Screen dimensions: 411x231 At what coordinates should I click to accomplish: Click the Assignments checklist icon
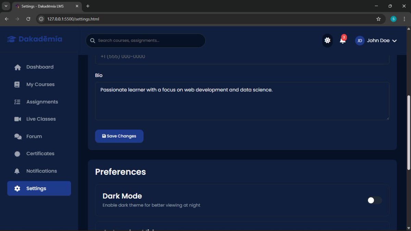(17, 102)
